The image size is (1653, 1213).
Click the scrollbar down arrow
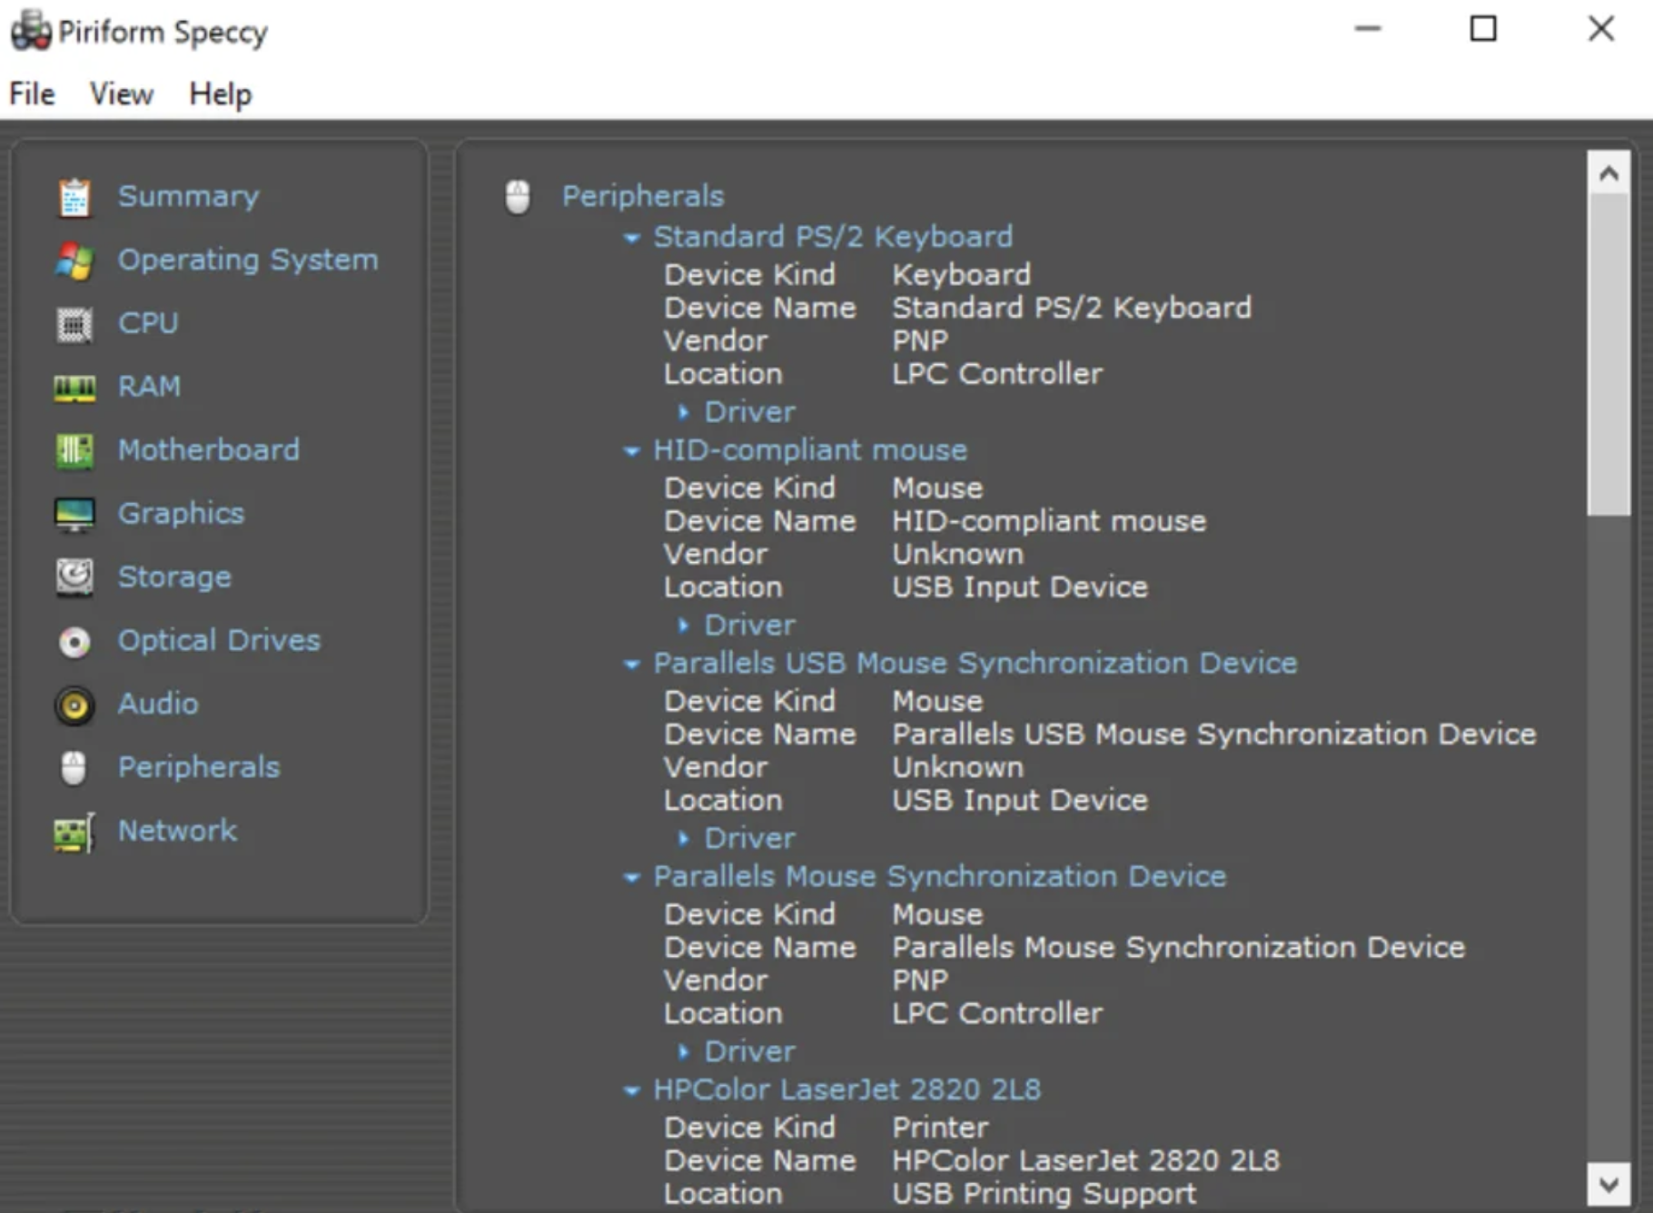pos(1608,1184)
